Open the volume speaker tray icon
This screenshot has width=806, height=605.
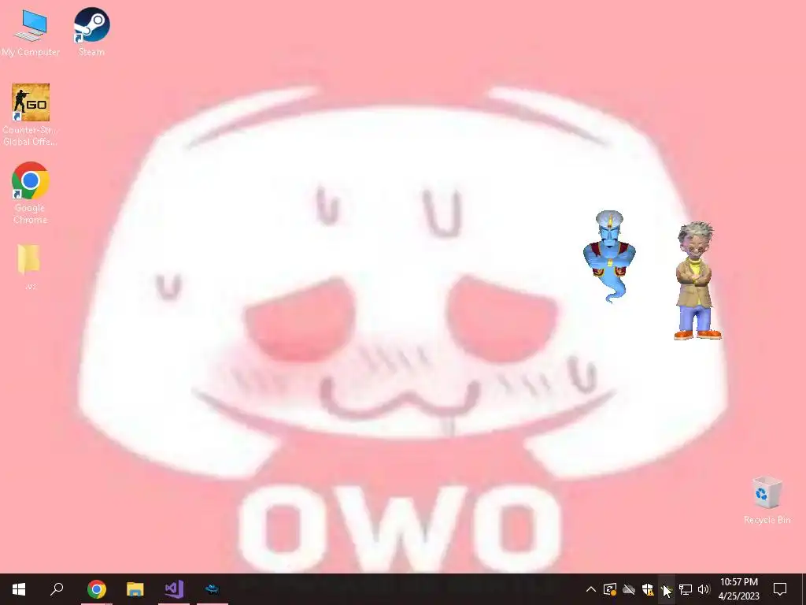704,589
